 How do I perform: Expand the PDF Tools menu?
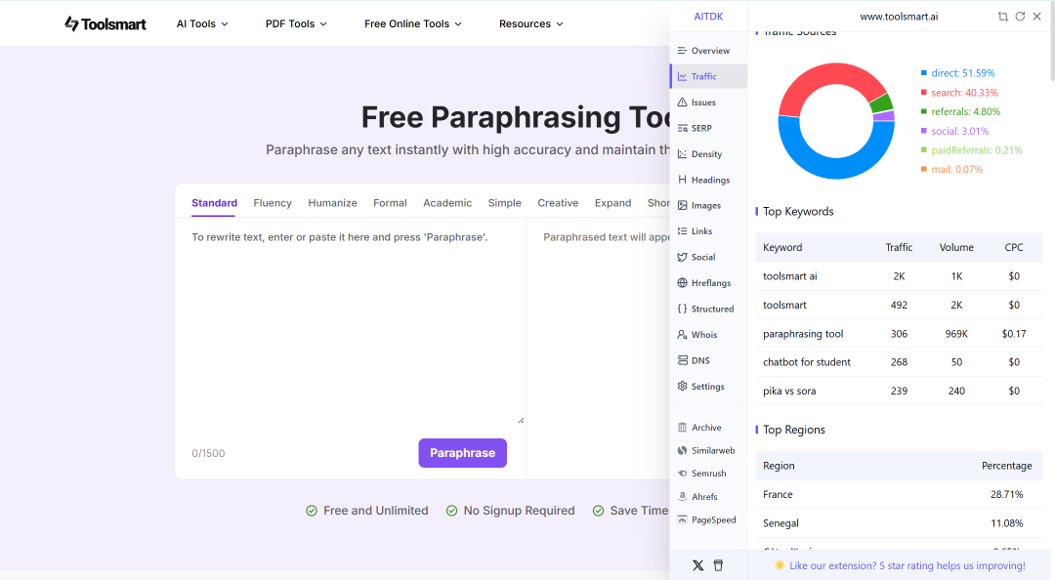coord(296,23)
